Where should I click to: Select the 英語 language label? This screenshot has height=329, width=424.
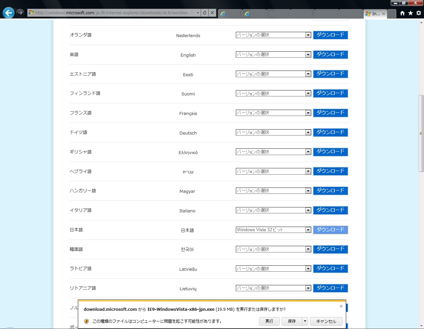74,55
